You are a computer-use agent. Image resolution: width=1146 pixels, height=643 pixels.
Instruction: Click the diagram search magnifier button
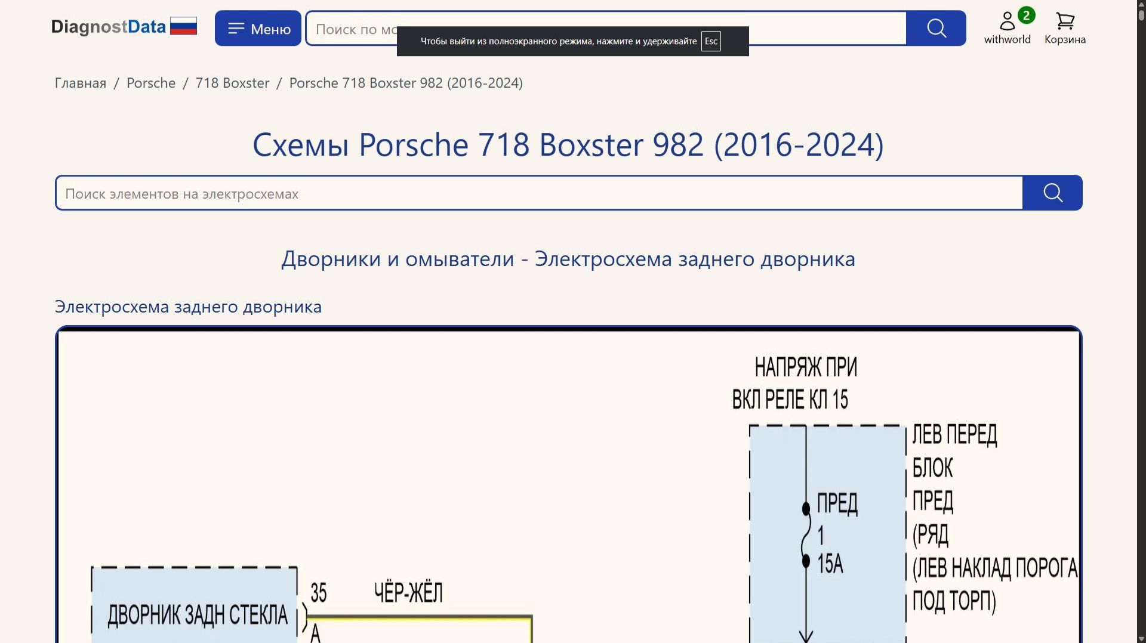[1052, 193]
